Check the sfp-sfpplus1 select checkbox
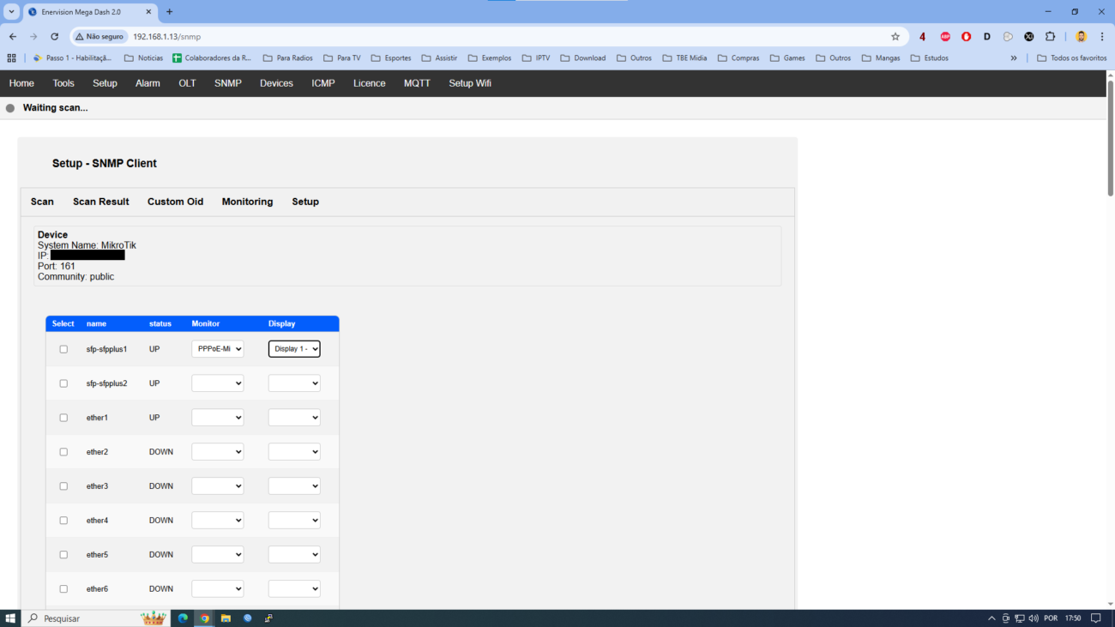This screenshot has width=1115, height=627. (x=63, y=349)
